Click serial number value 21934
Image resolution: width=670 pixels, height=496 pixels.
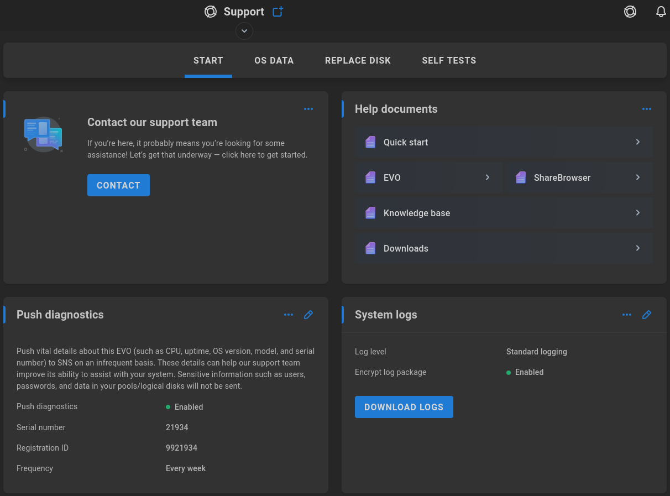[x=177, y=427]
